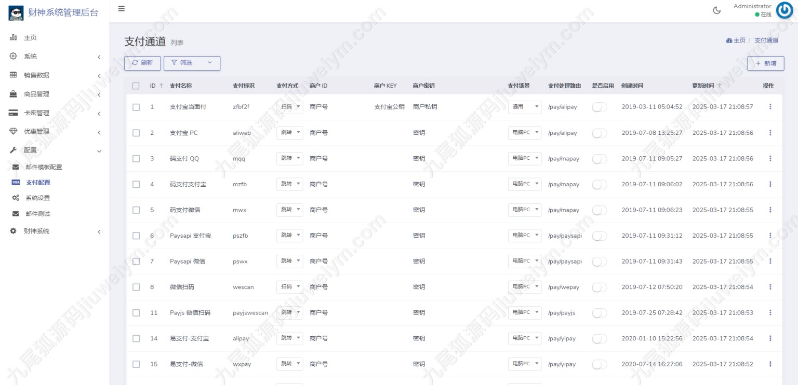Expand the 筛选 filter dropdown
This screenshot has height=385, width=798.
192,63
